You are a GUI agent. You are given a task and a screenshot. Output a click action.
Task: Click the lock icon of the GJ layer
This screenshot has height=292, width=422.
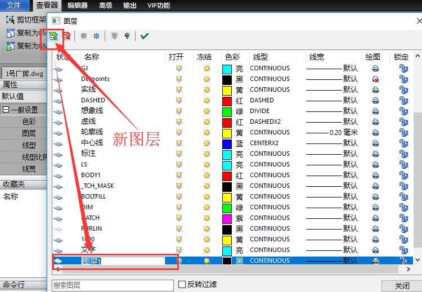[403, 68]
